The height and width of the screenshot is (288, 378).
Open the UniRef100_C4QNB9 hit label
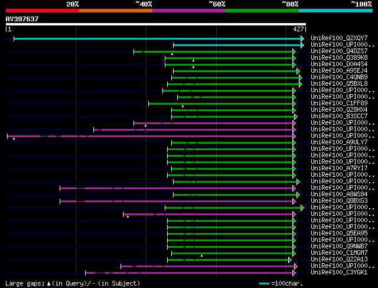(x=339, y=77)
